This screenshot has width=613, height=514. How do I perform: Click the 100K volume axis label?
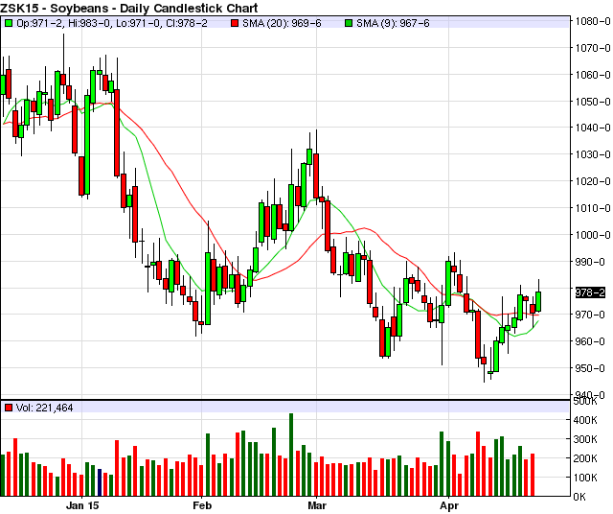tap(585, 478)
